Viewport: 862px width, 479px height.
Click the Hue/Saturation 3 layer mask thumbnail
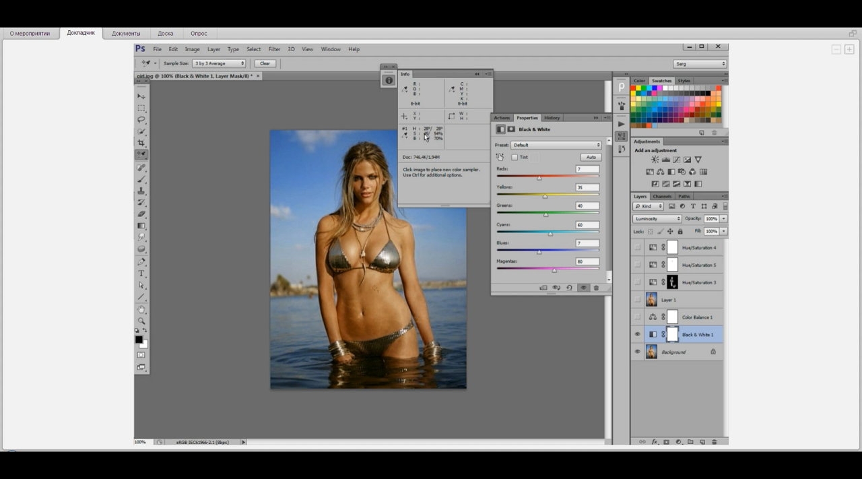(x=672, y=282)
